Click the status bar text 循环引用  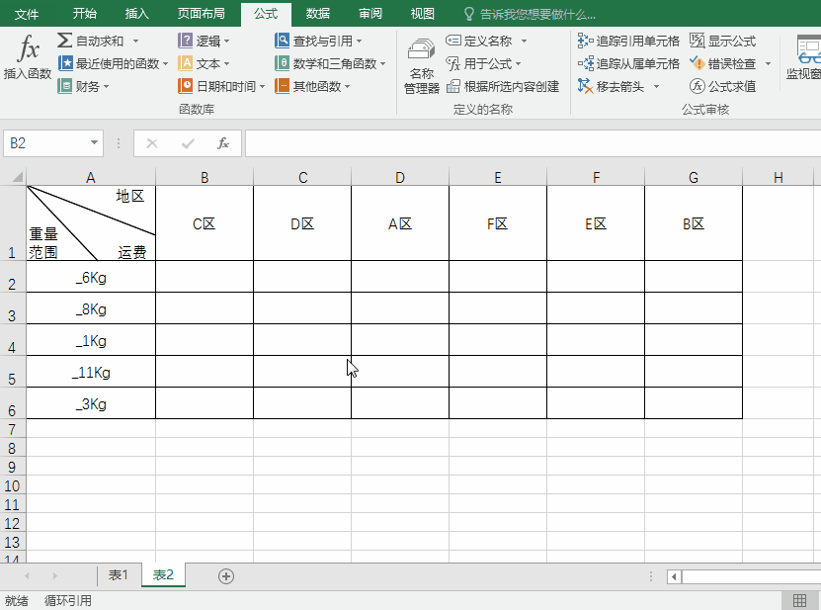(68, 600)
